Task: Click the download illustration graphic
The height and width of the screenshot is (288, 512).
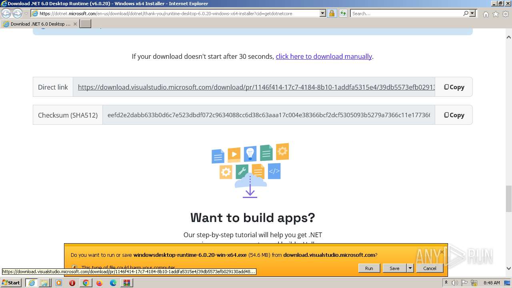Action: coord(250,170)
